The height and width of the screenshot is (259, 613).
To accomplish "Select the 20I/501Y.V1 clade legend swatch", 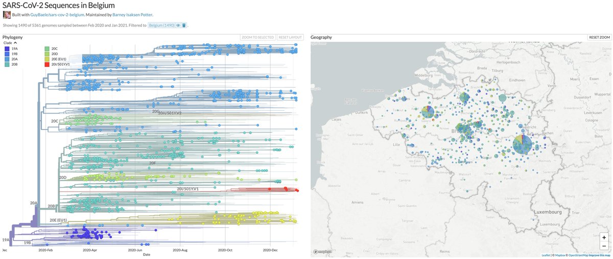I will coord(47,65).
